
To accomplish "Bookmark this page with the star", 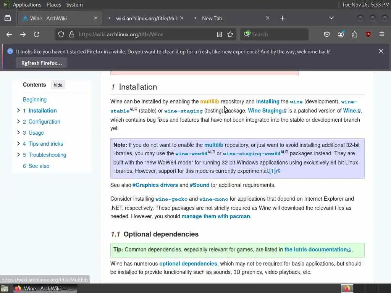I will tap(230, 34).
